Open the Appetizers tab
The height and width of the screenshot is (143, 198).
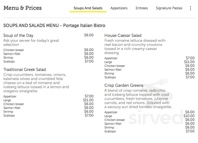pos(119,8)
